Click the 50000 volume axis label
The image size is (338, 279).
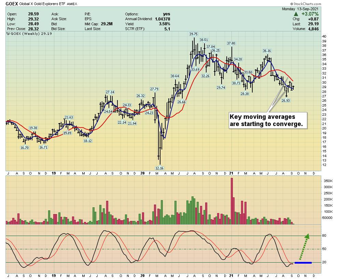coord(327,218)
